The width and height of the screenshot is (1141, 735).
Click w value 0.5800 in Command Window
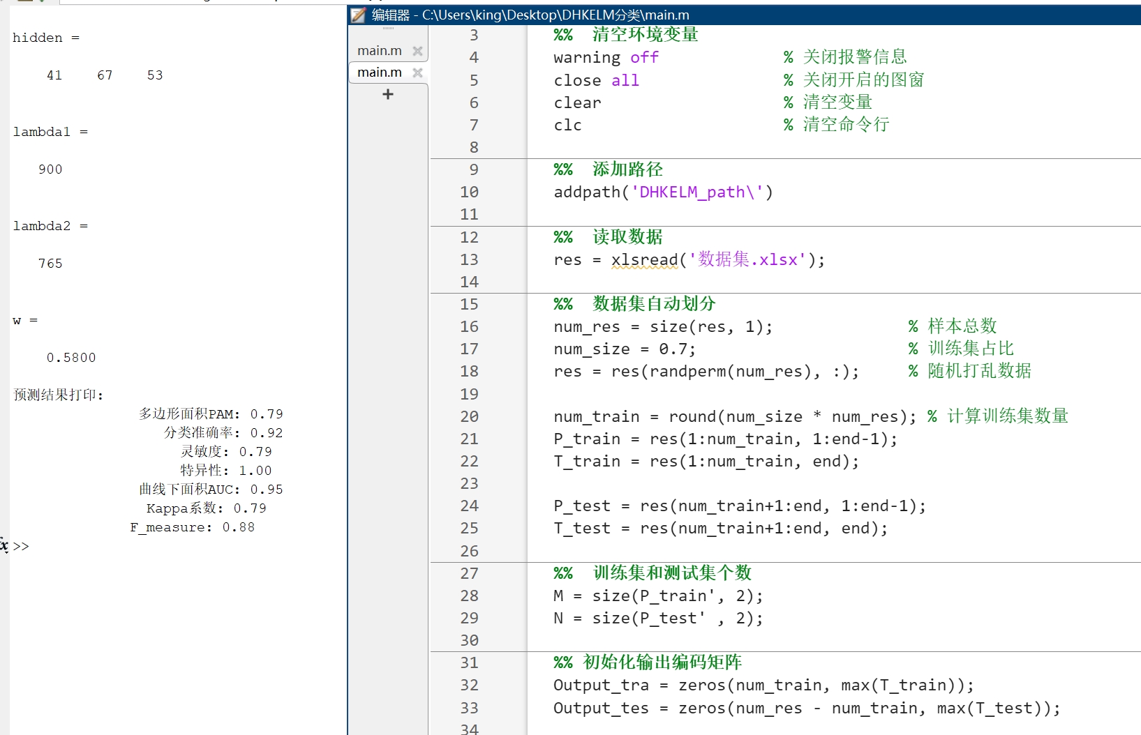71,358
